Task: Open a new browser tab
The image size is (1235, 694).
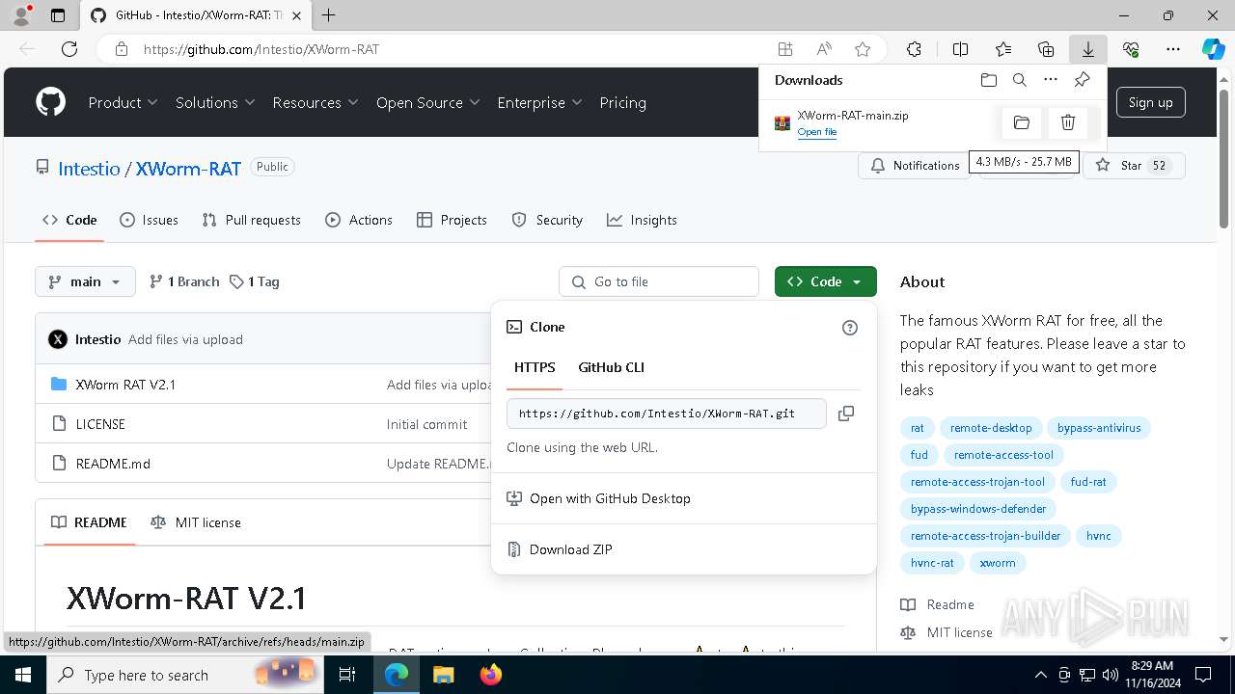Action: click(x=329, y=15)
